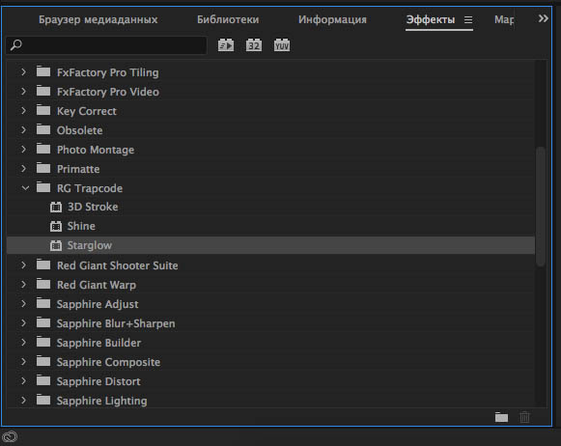Image resolution: width=561 pixels, height=446 pixels.
Task: Click the RG Trapcode folder icon
Action: point(43,187)
